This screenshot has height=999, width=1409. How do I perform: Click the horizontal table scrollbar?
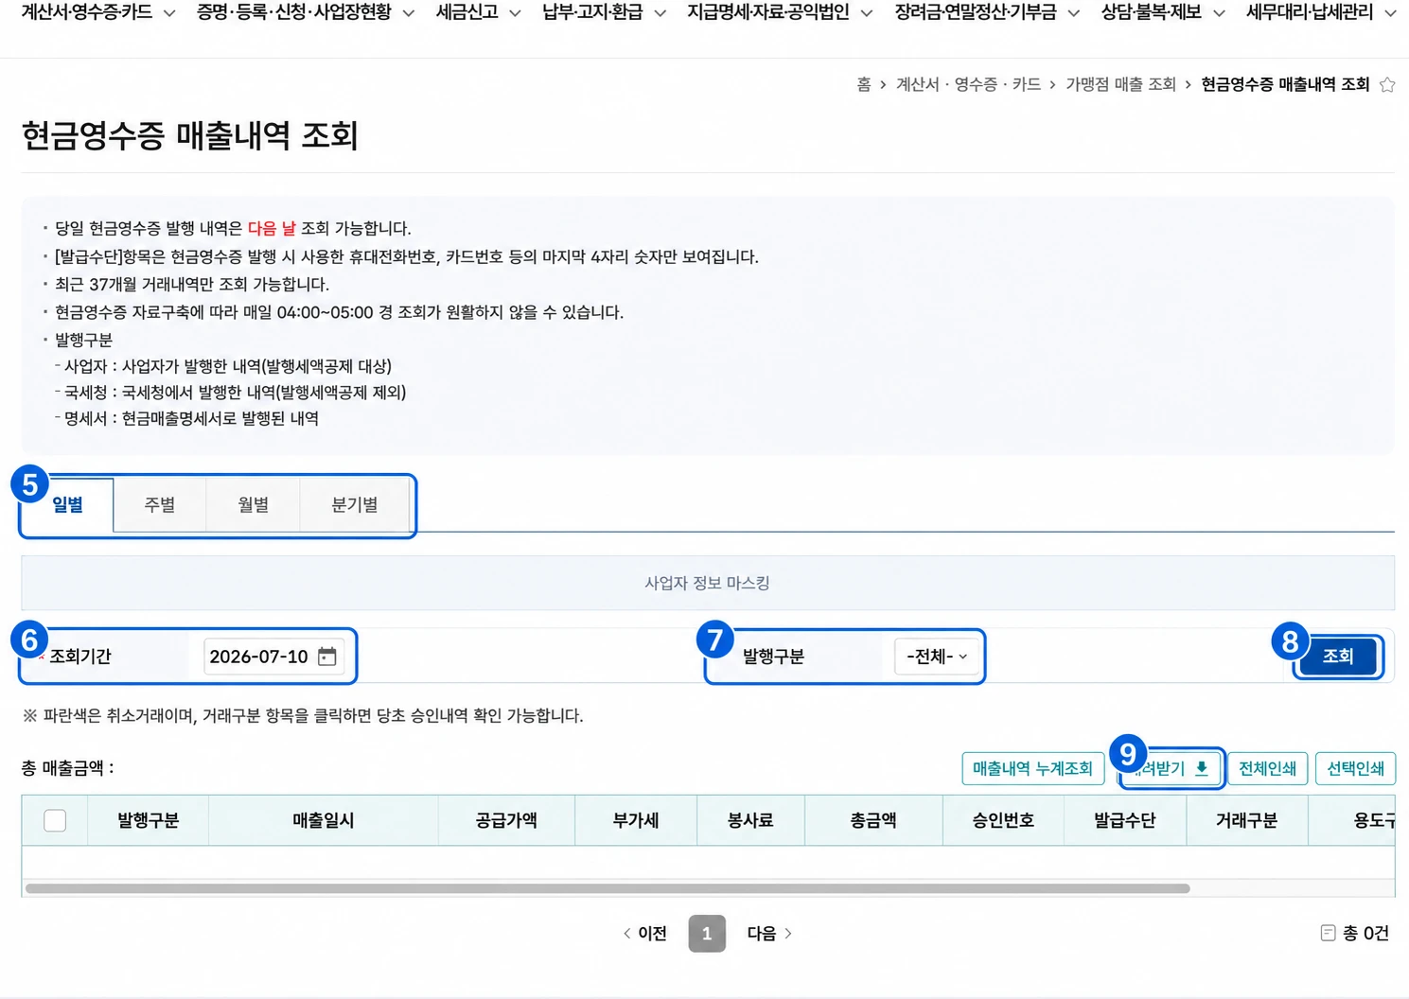pyautogui.click(x=608, y=888)
